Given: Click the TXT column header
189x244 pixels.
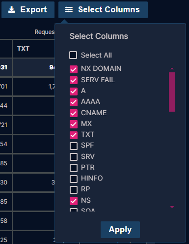Looking at the screenshot, I should pyautogui.click(x=23, y=49).
